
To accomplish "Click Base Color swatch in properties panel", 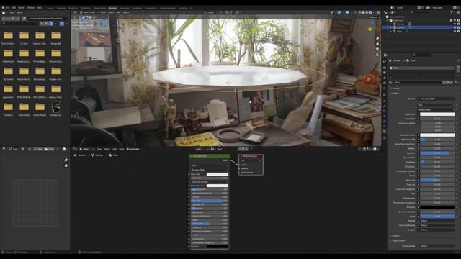I will click(x=437, y=114).
